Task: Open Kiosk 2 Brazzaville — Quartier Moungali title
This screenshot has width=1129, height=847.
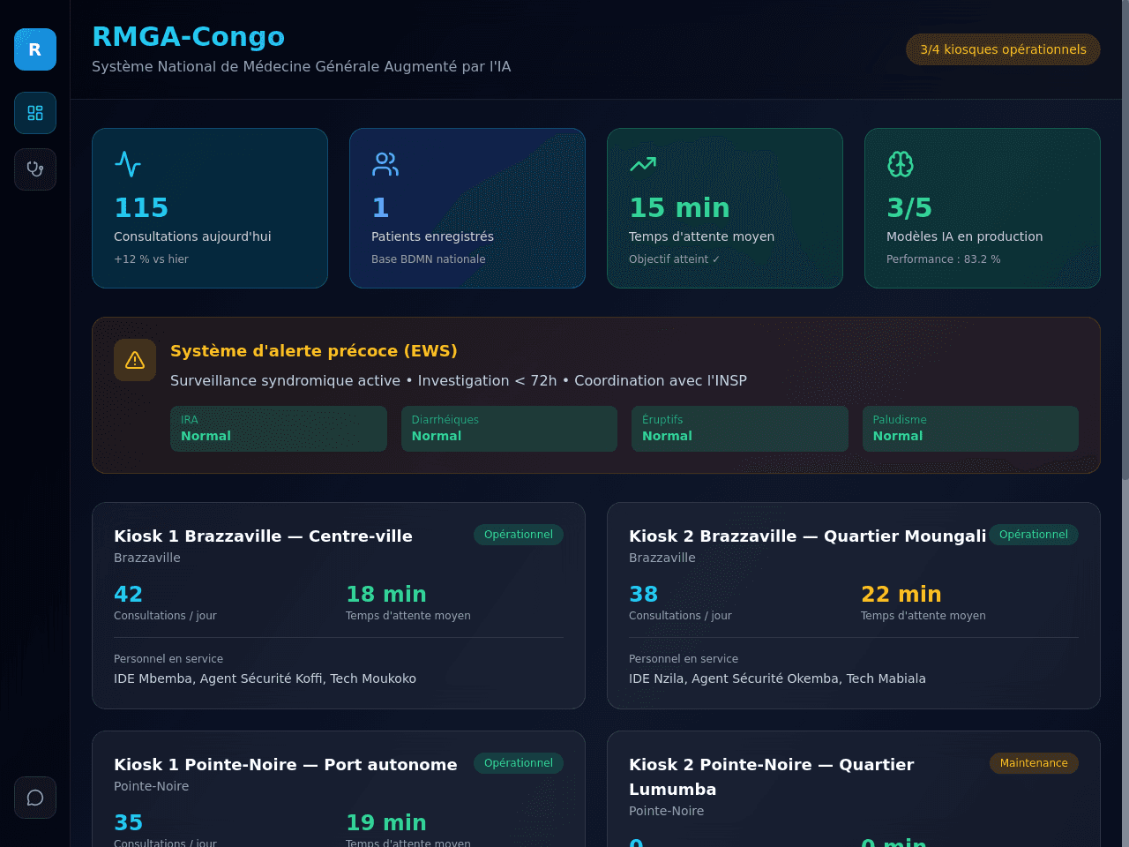Action: click(x=808, y=536)
